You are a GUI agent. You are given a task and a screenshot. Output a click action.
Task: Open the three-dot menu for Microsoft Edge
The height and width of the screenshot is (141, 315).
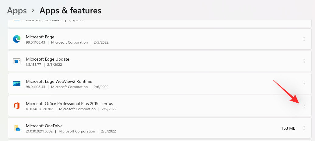coord(304,39)
